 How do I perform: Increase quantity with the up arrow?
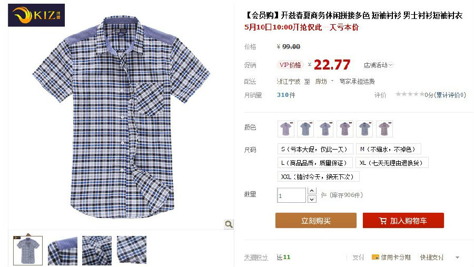point(312,191)
